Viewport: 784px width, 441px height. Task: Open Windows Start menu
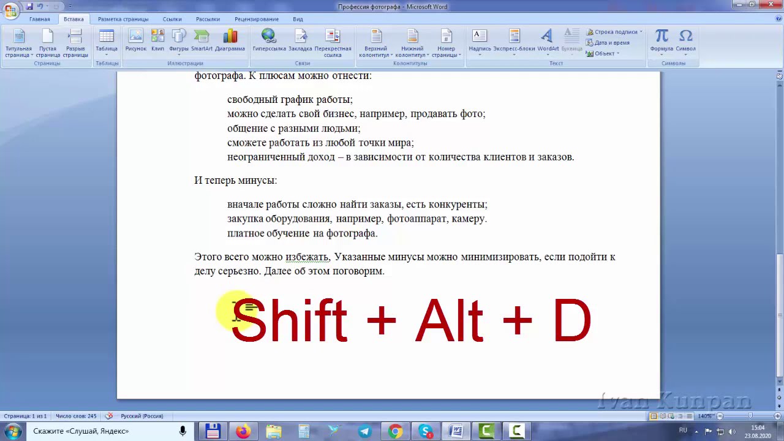12,432
